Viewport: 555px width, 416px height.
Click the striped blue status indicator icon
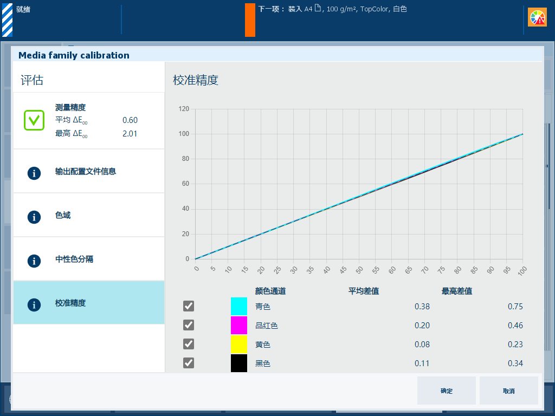tap(8, 20)
